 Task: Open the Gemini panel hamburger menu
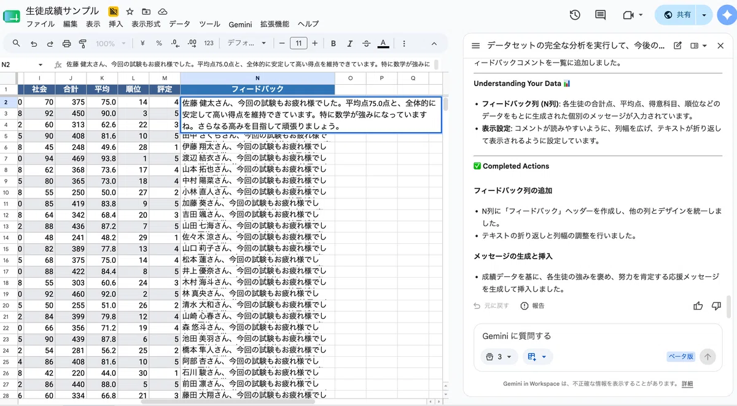pyautogui.click(x=475, y=45)
